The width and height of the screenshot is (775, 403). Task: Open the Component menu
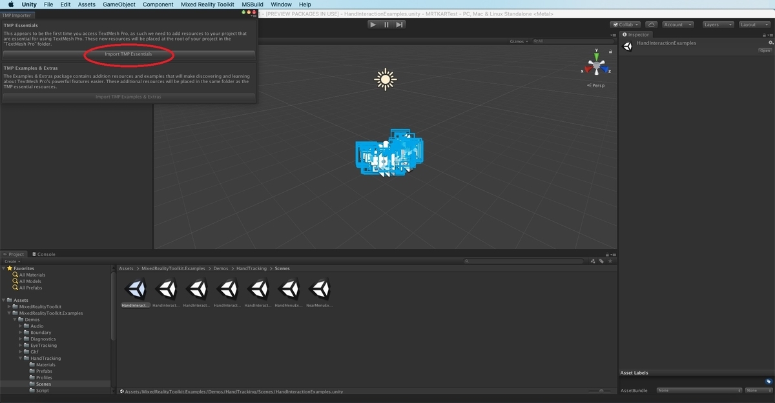(x=158, y=5)
